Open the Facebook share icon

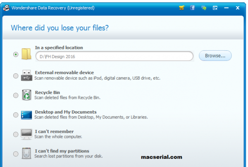[x=193, y=7]
